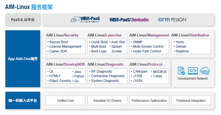Select the Industrial I/O Drivers box
221x115 pixels.
pyautogui.click(x=107, y=100)
